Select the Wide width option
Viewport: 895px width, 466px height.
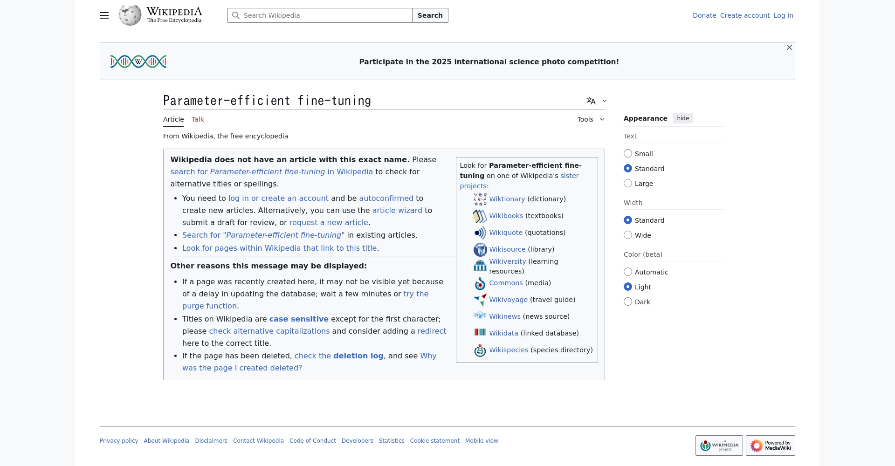click(x=628, y=235)
